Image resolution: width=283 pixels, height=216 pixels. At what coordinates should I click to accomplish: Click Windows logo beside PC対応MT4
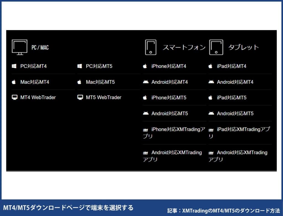(x=14, y=66)
